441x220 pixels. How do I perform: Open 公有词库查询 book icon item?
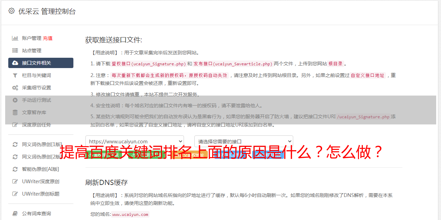[15, 213]
